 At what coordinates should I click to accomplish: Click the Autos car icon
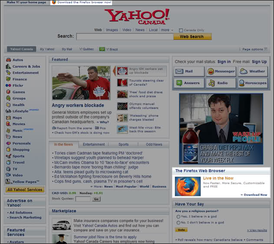tap(8, 60)
